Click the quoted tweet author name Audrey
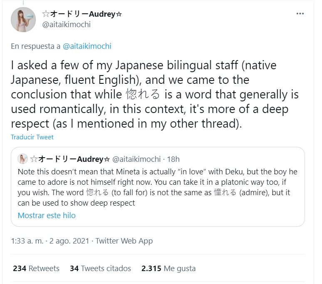 pyautogui.click(x=70, y=159)
